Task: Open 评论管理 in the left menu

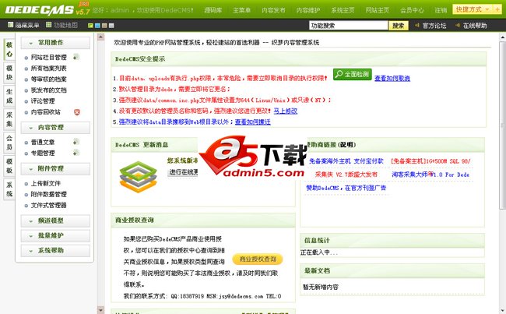Action: [43, 101]
